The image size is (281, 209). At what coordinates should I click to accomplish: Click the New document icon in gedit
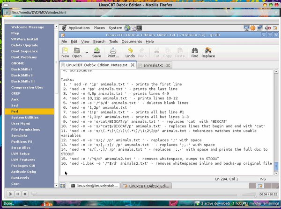click(65, 50)
